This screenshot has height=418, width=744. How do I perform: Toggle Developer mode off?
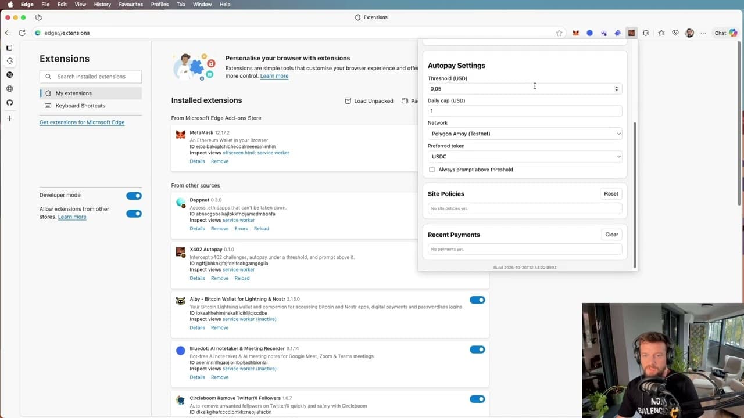pyautogui.click(x=134, y=196)
